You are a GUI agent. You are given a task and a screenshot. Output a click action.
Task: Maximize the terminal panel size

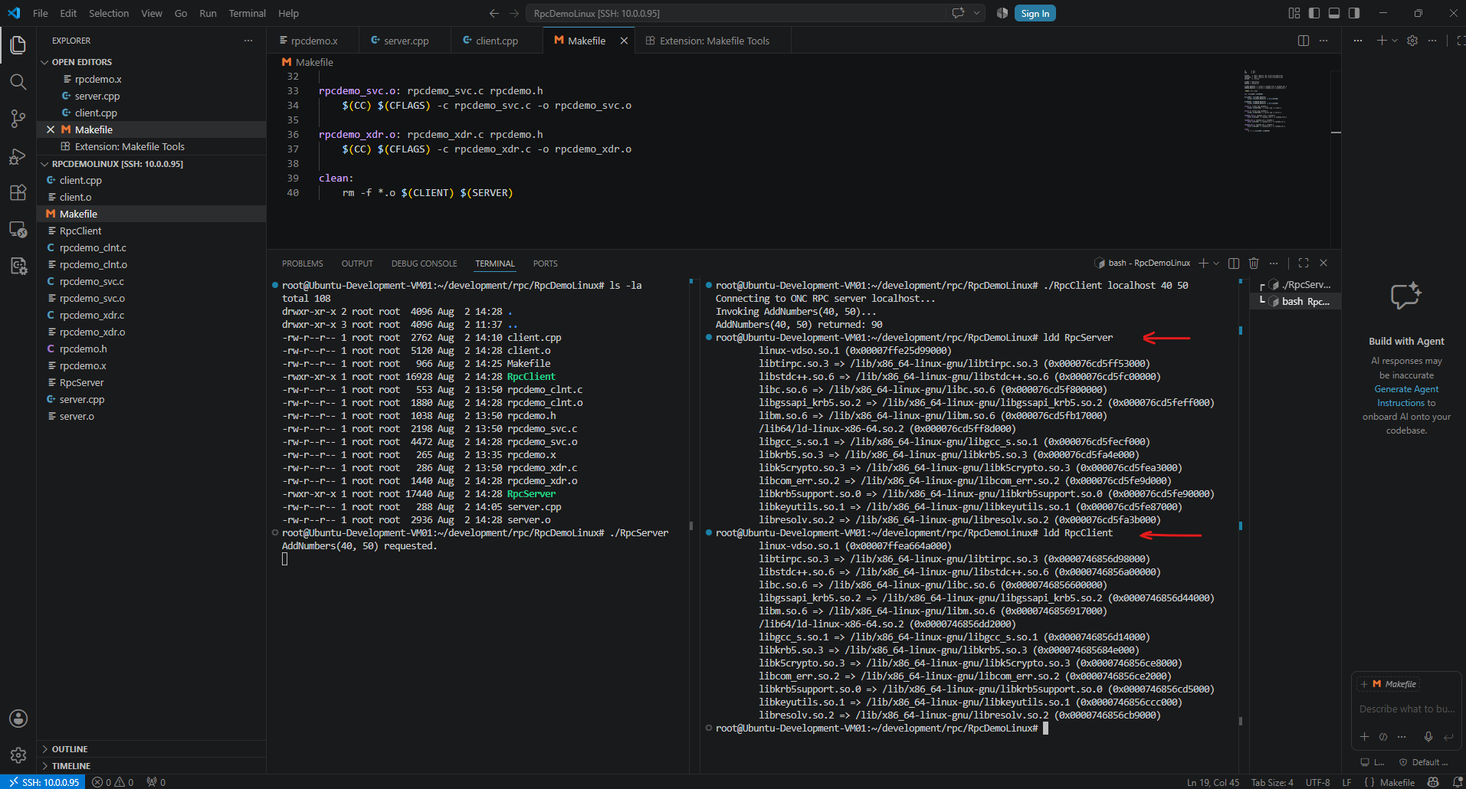point(1304,263)
